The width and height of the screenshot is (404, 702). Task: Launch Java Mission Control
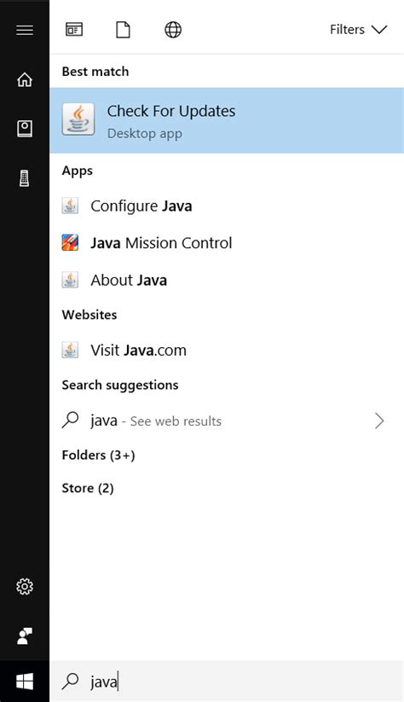[x=227, y=243]
